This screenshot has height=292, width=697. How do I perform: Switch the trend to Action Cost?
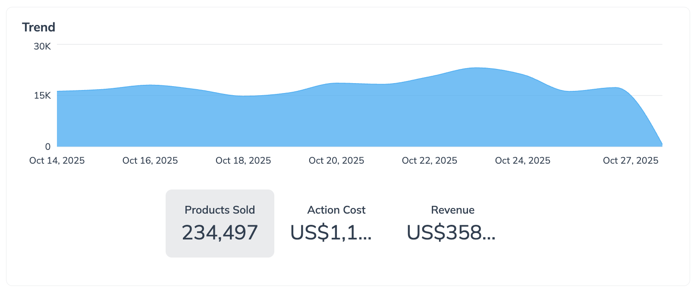[336, 223]
